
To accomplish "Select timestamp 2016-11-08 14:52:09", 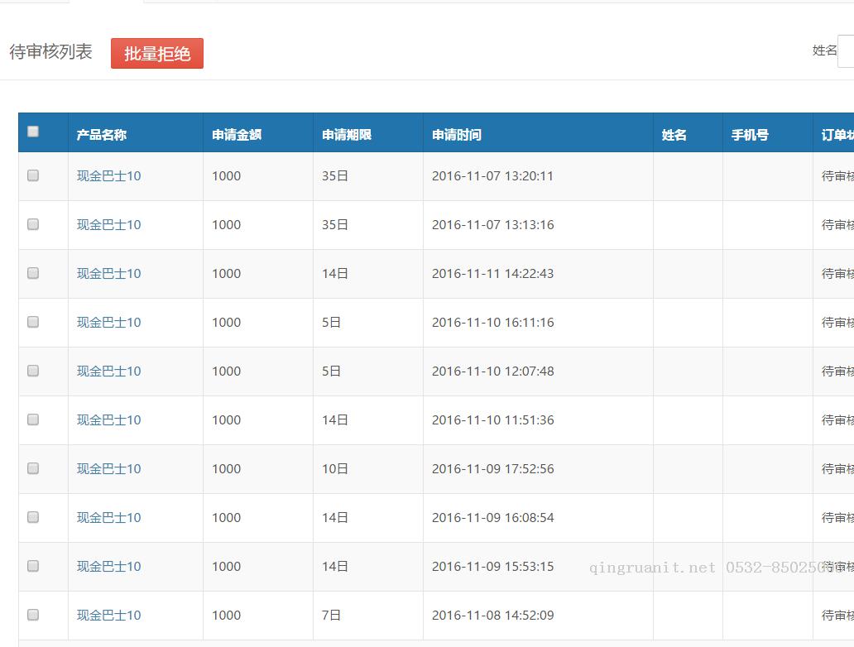I will click(493, 616).
